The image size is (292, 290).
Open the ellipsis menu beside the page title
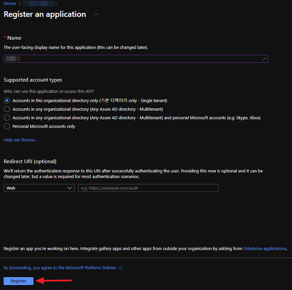click(97, 15)
